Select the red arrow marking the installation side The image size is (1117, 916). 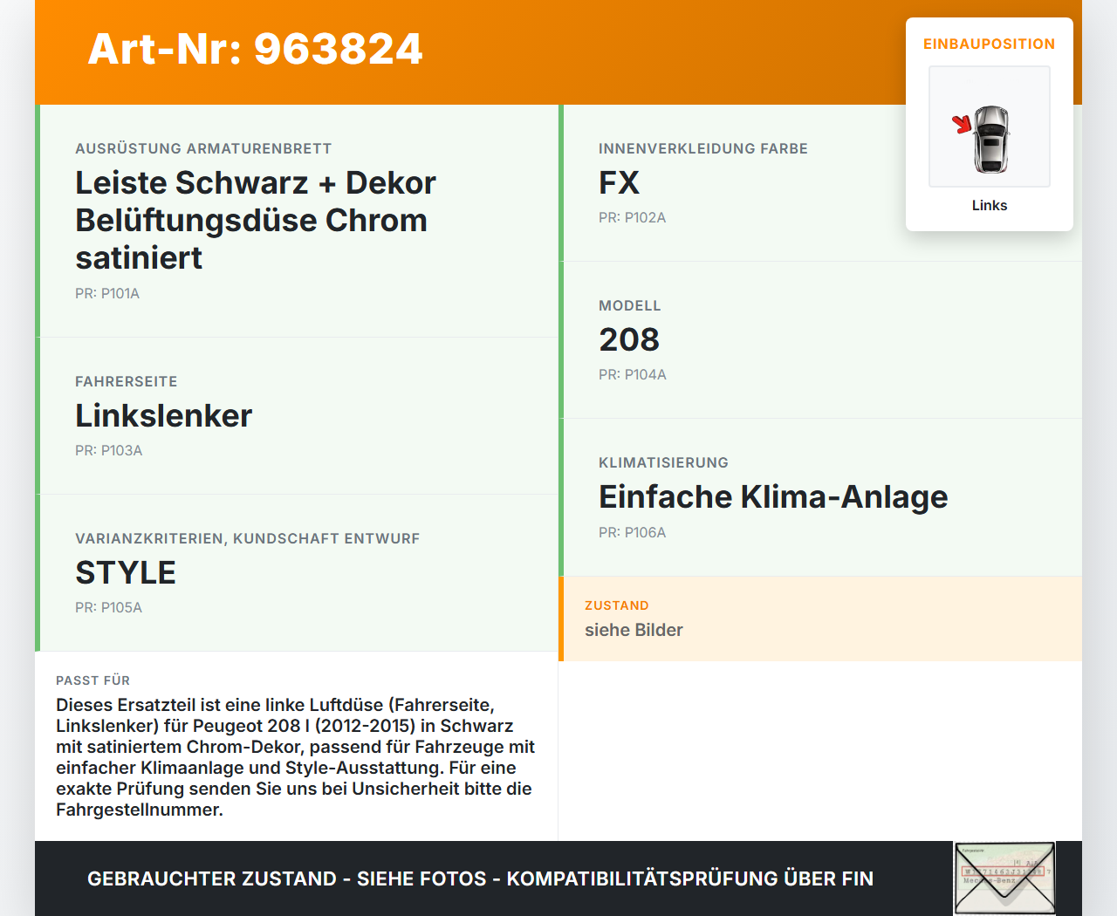click(x=963, y=125)
